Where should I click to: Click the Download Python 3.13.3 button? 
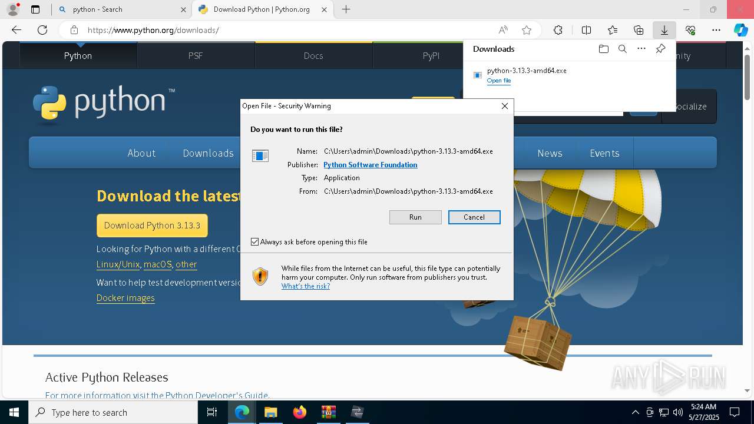pyautogui.click(x=152, y=226)
